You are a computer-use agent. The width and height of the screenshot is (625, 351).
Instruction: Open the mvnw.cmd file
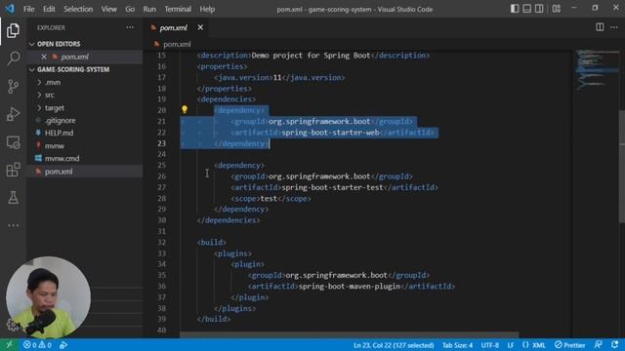(x=62, y=159)
